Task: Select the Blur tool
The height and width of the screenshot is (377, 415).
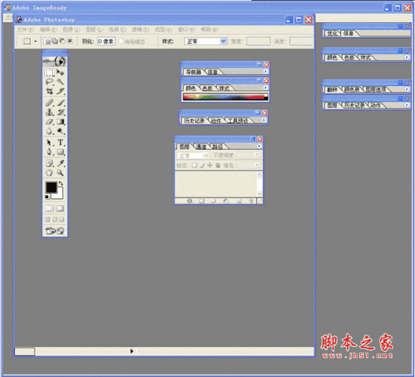Action: coord(50,131)
